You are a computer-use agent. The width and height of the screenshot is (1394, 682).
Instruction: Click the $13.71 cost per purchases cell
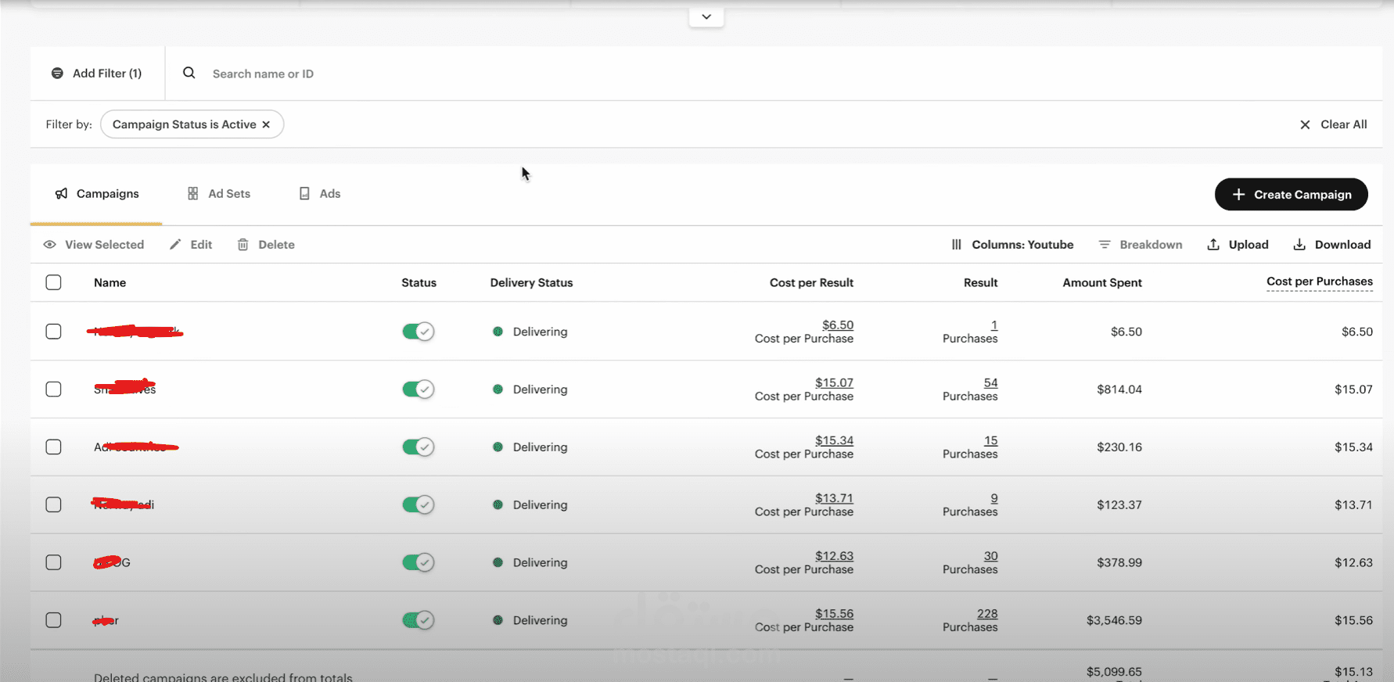click(1353, 504)
